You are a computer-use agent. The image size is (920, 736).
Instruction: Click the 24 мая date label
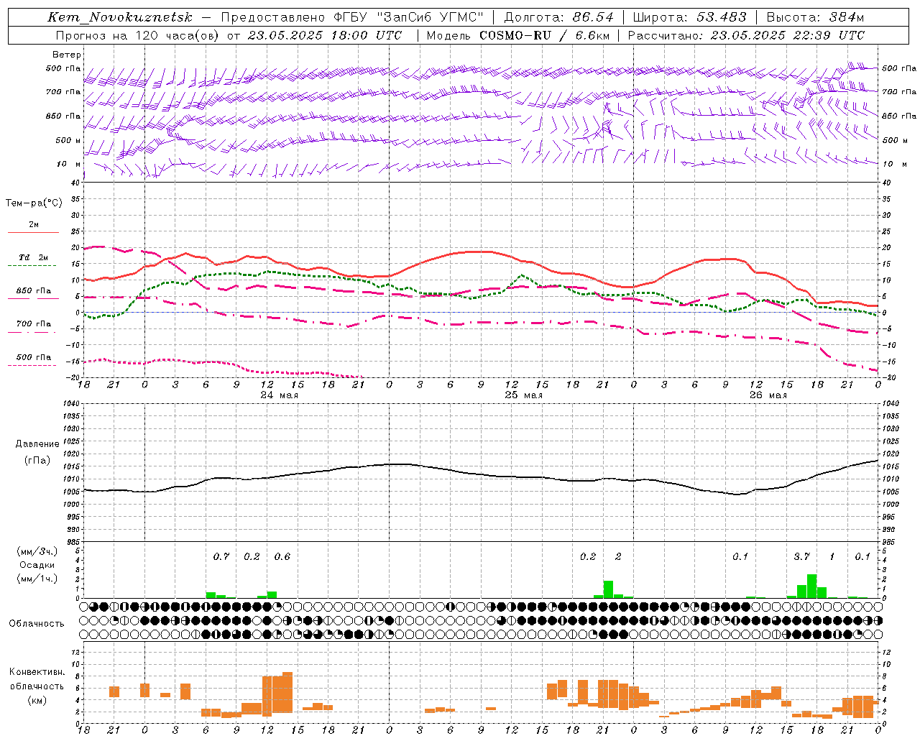(279, 395)
